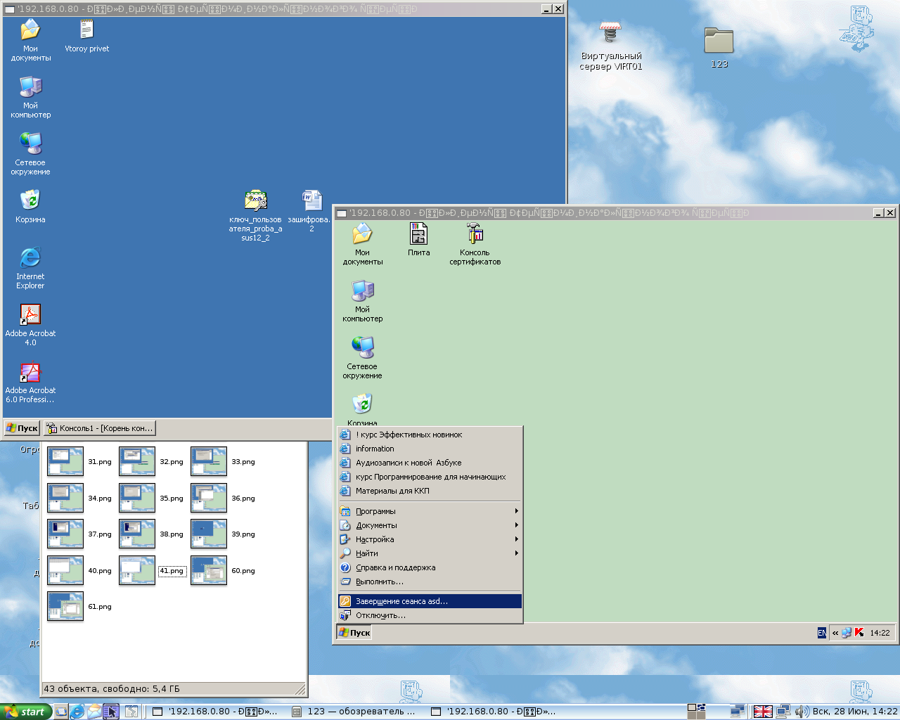Click the green start button
This screenshot has width=900, height=720.
tap(25, 712)
